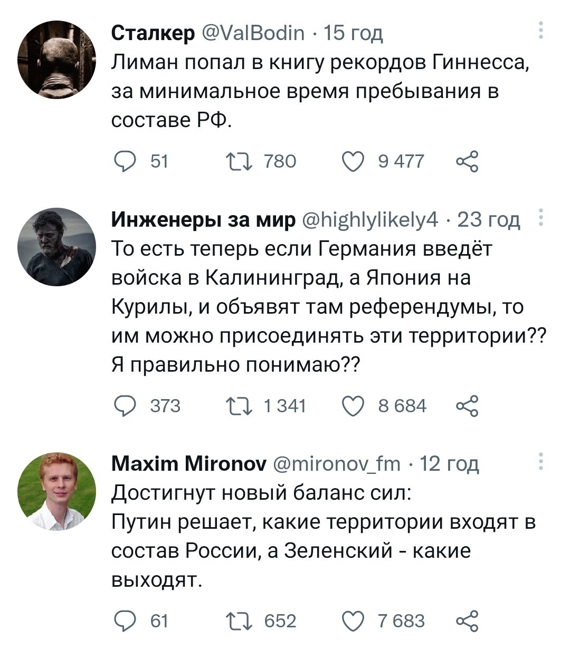Open Сталкер's profile picture
Viewport: 570px width, 650px height.
tap(56, 60)
